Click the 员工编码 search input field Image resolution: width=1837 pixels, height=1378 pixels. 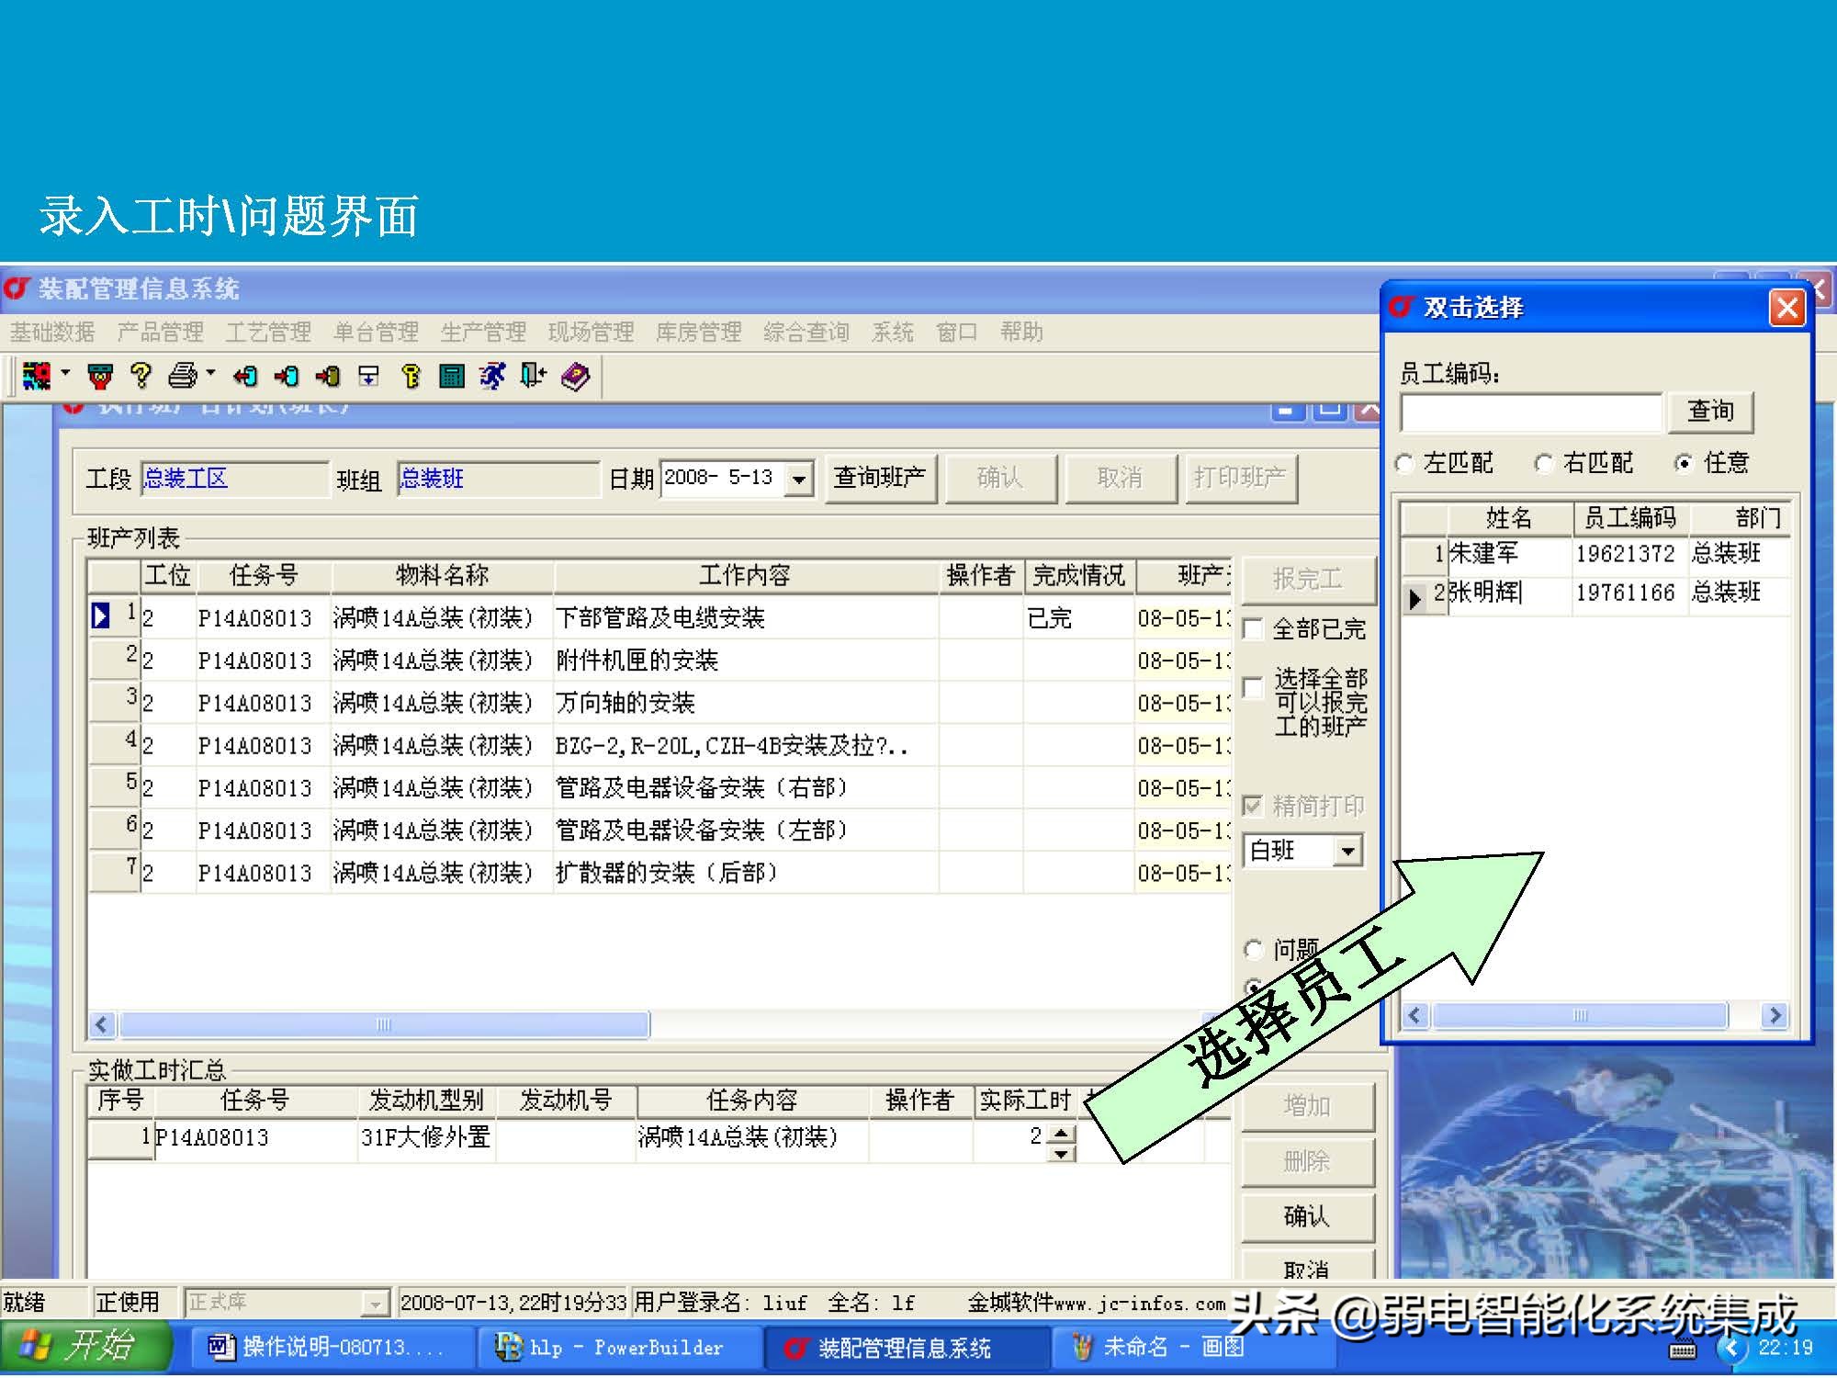tap(1531, 412)
